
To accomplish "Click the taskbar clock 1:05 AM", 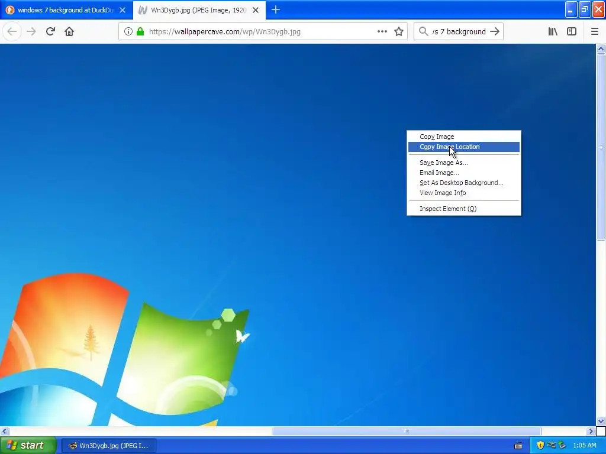I will click(x=584, y=446).
